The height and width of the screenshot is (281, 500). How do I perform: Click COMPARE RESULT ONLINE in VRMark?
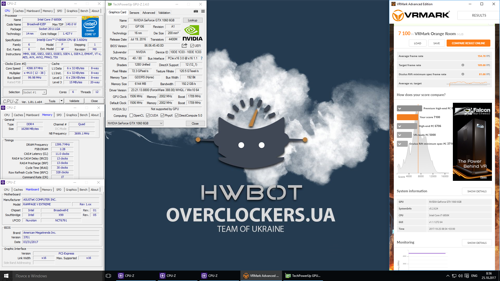468,43
